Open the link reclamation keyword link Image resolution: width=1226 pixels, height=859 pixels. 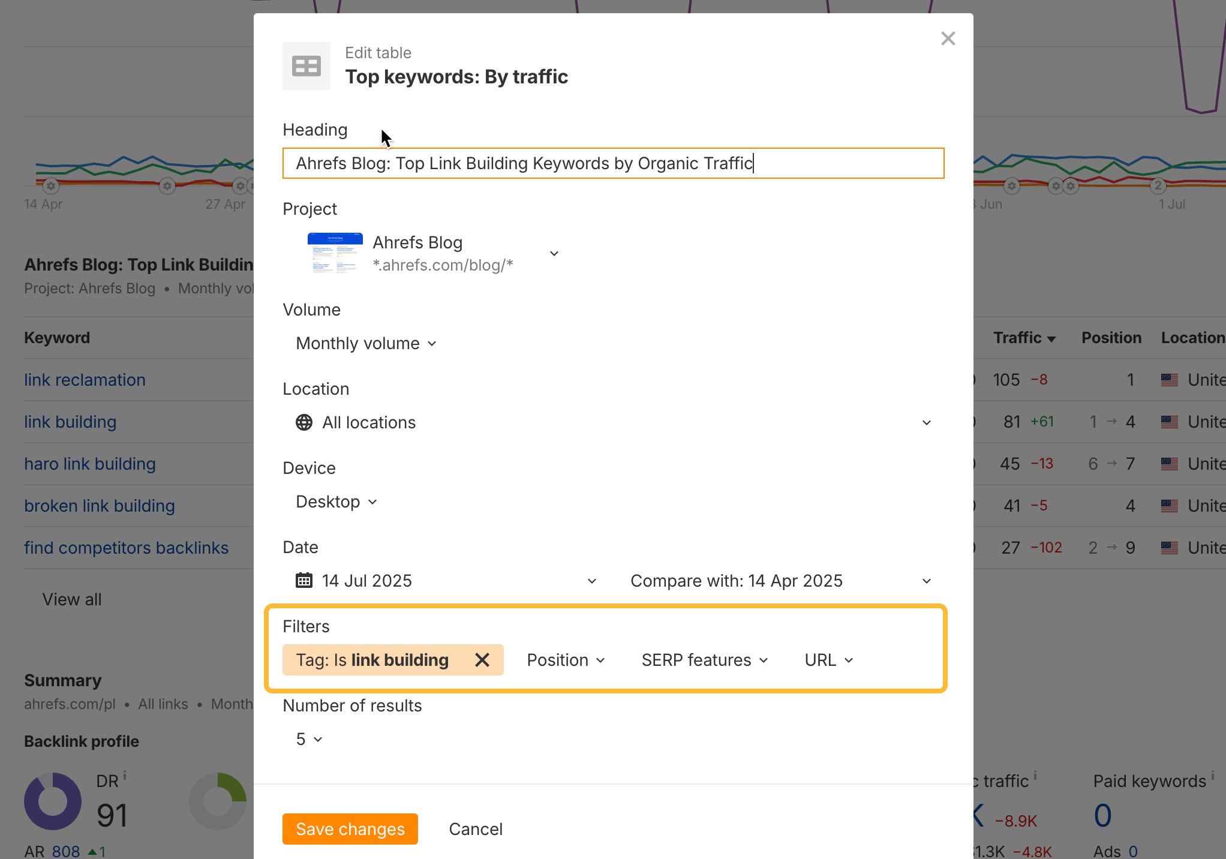pyautogui.click(x=85, y=380)
